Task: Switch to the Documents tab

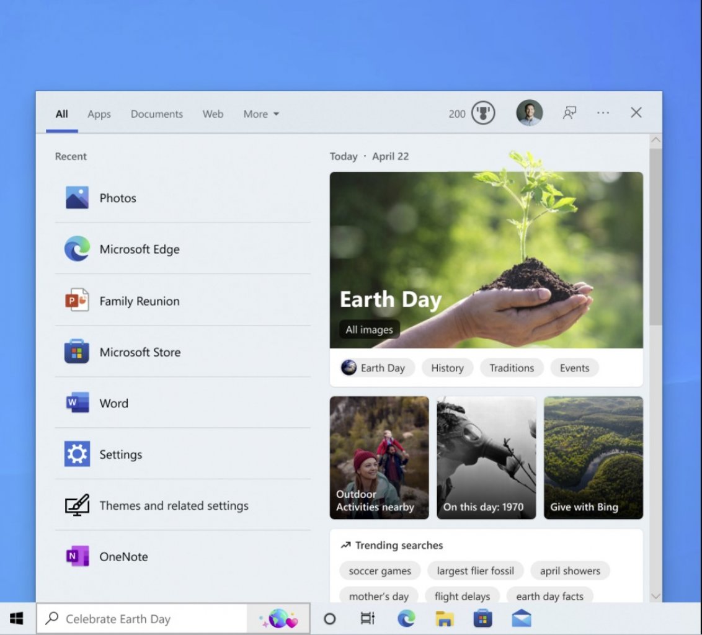Action: 157,113
